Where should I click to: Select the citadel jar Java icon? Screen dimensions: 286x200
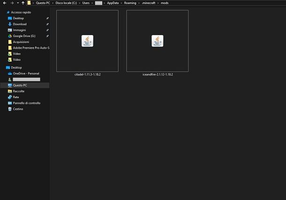tap(87, 41)
